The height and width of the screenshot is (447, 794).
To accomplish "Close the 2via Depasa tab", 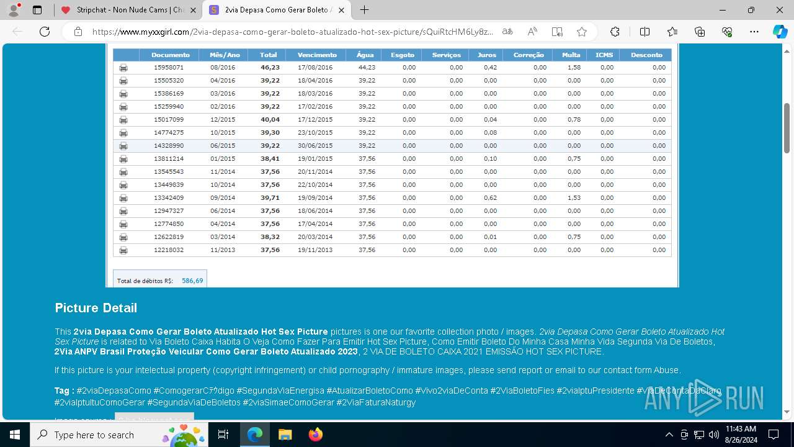I will [x=342, y=10].
